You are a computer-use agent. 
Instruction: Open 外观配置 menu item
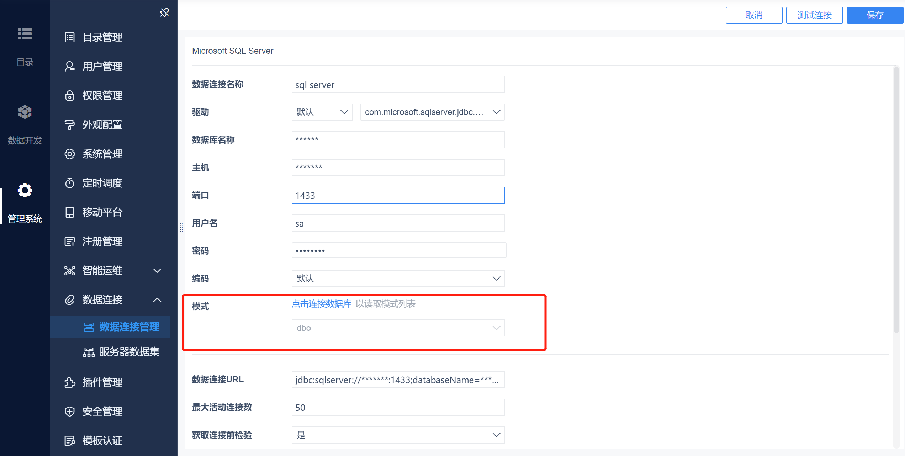102,125
